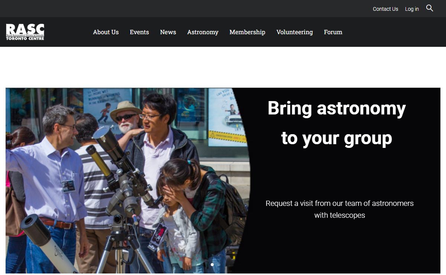Go to the Events menu item
Viewport: 446px width, 275px height.
click(139, 32)
